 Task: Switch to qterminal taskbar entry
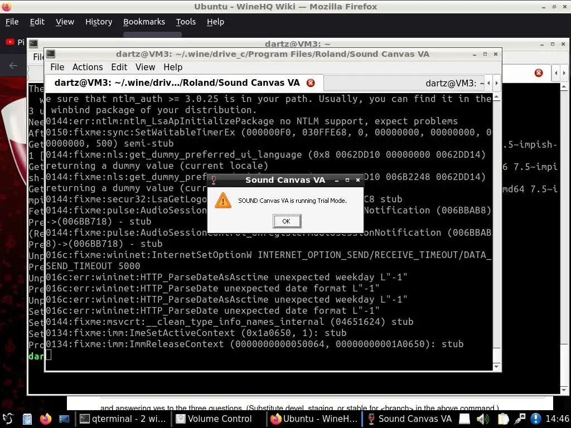pyautogui.click(x=123, y=419)
